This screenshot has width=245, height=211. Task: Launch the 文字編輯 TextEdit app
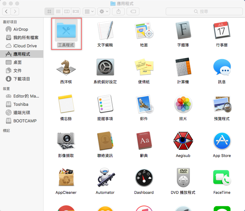(x=105, y=31)
